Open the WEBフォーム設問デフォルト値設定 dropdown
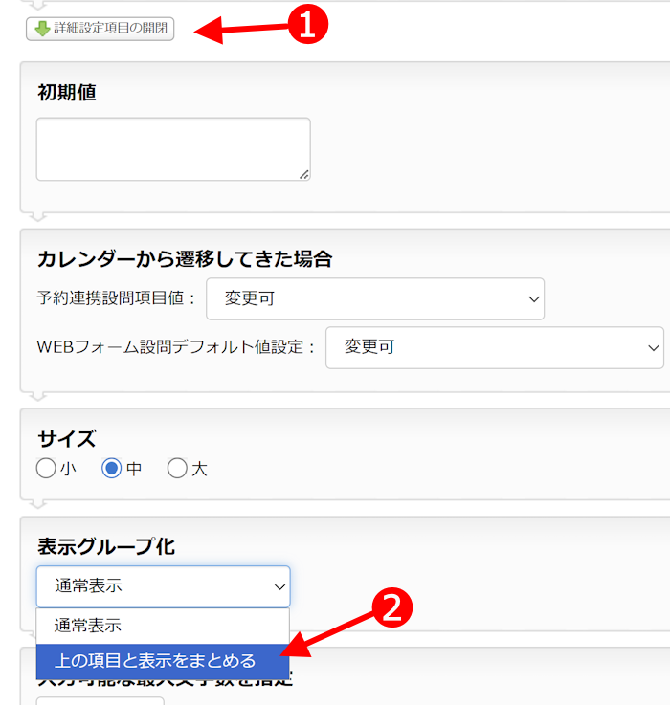 tap(494, 346)
